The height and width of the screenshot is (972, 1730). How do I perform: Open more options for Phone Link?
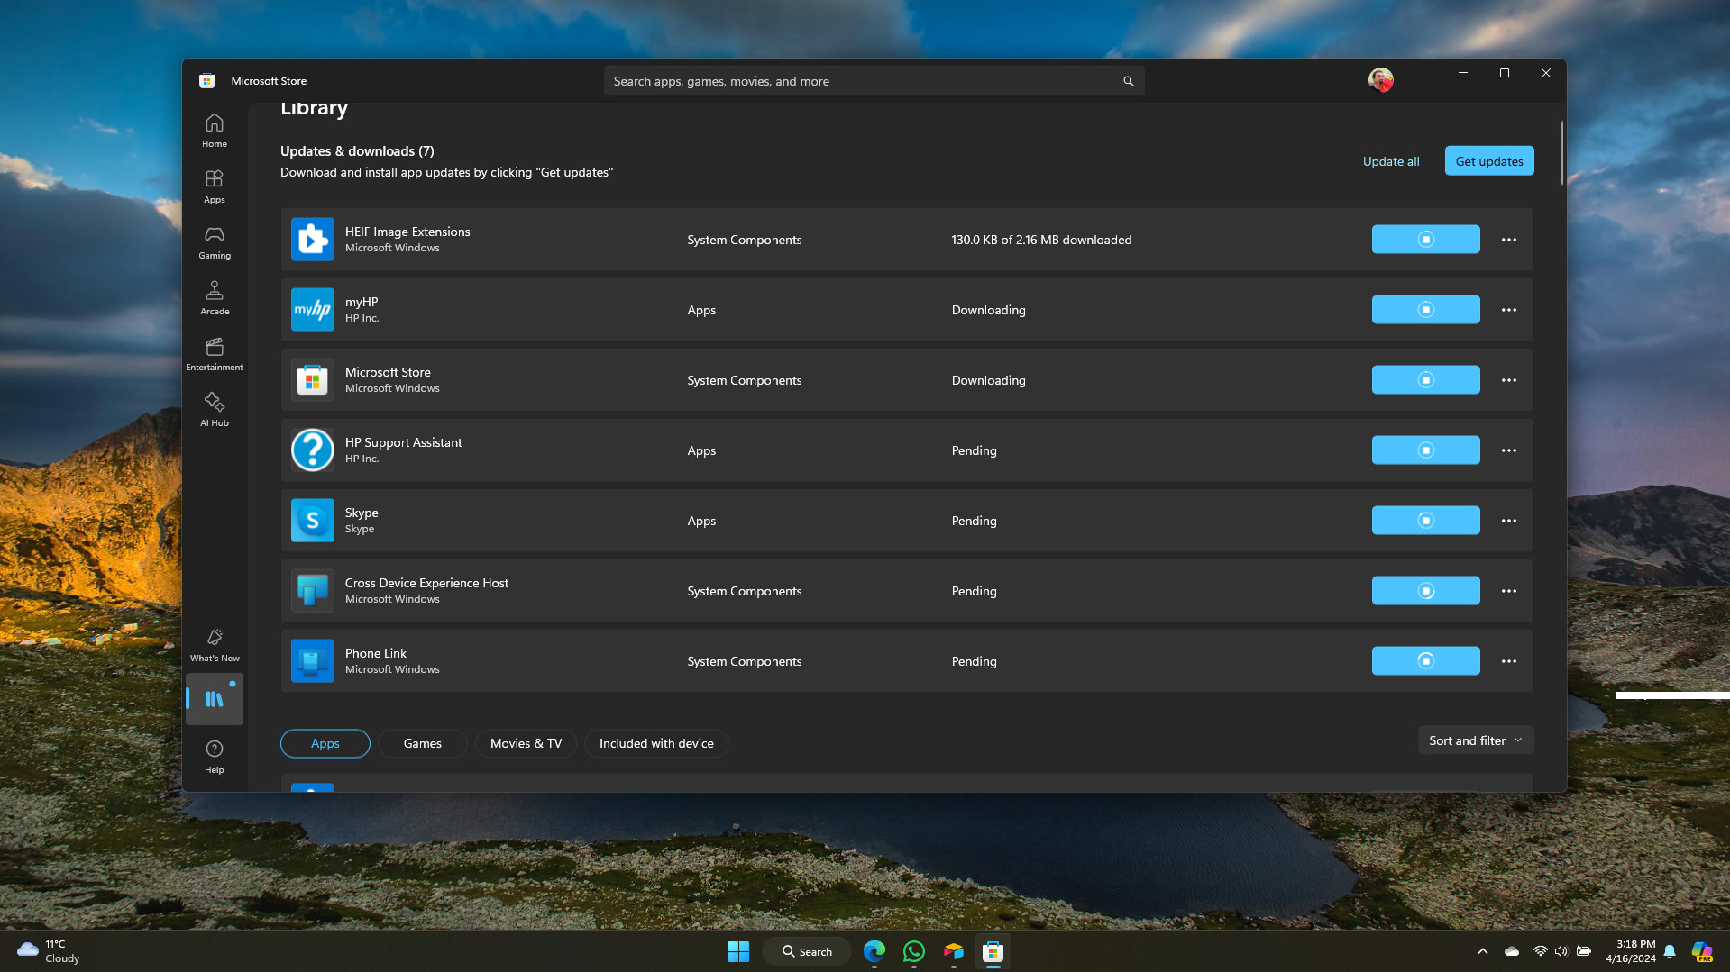point(1508,660)
